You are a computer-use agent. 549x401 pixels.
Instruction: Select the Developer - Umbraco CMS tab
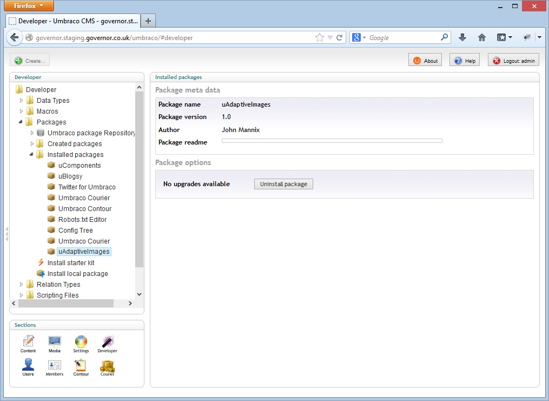coord(73,21)
